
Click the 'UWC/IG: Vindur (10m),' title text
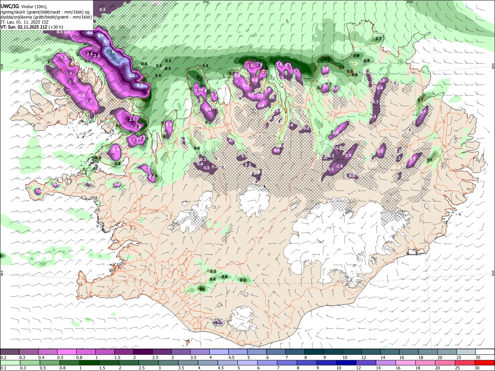click(x=24, y=7)
